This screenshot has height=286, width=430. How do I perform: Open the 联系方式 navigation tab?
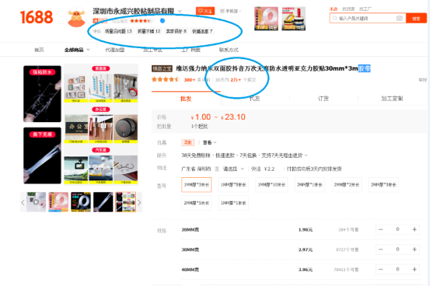(229, 50)
